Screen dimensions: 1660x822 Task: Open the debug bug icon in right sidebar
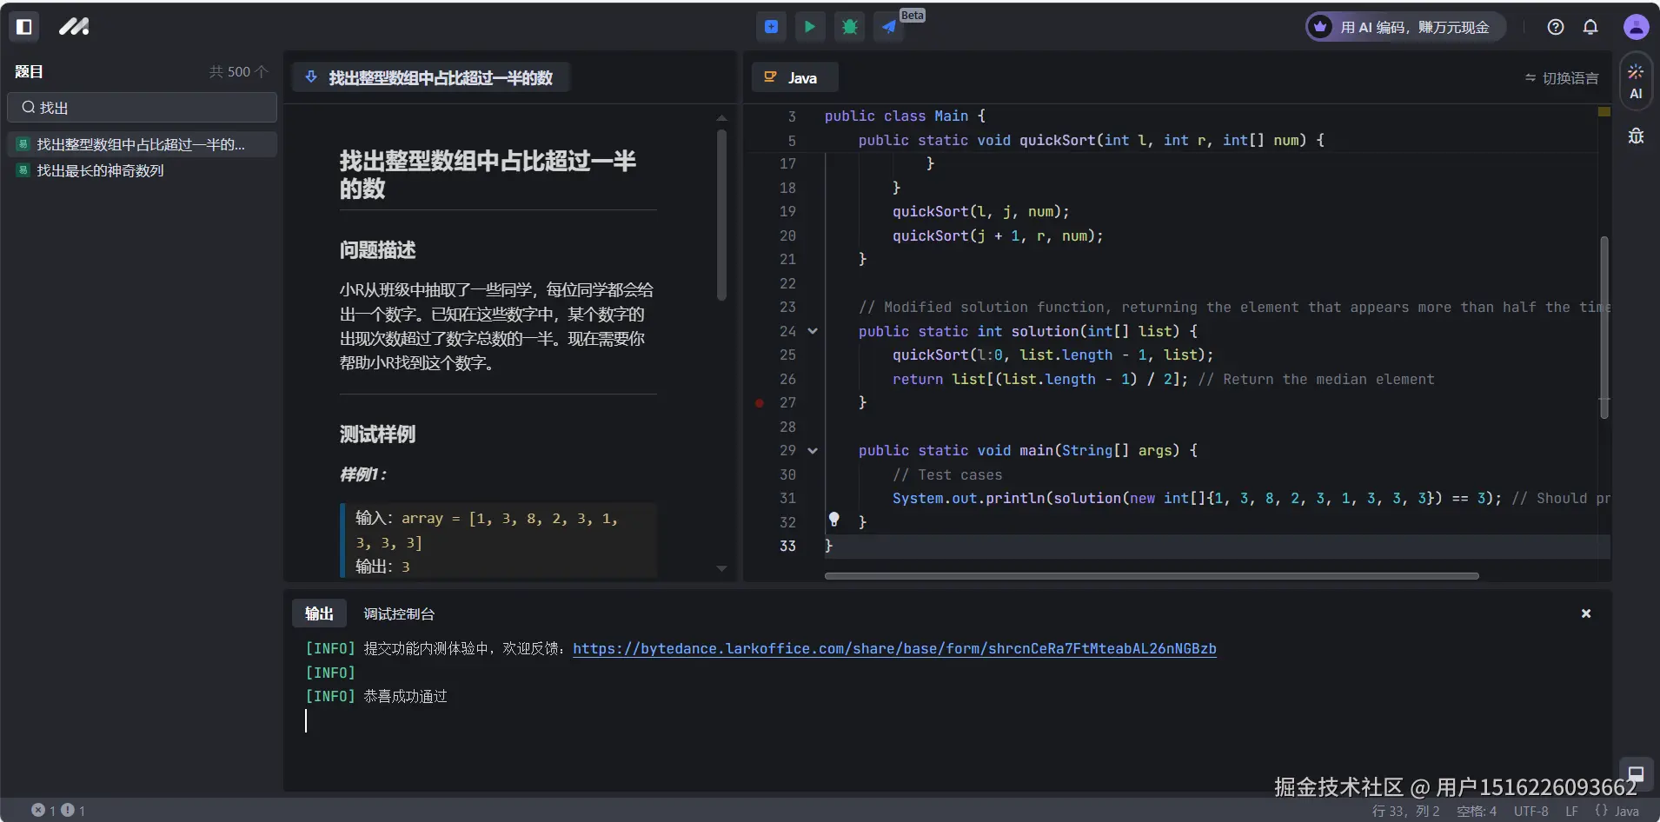coord(1636,136)
